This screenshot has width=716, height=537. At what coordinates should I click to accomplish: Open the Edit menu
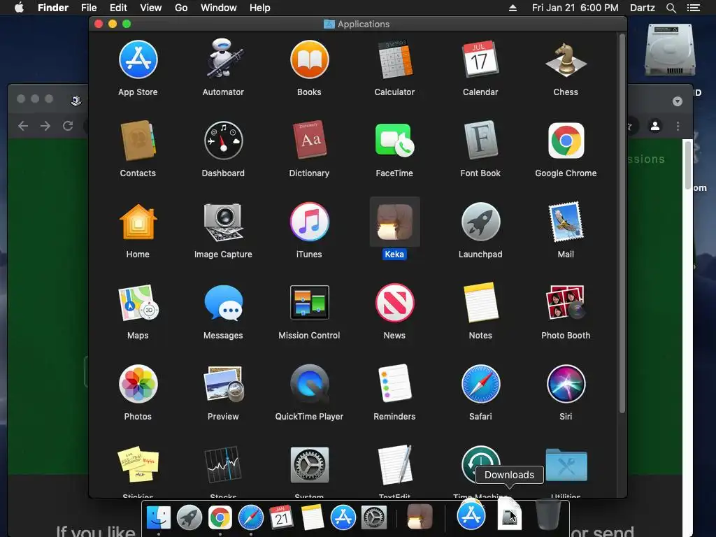point(117,8)
